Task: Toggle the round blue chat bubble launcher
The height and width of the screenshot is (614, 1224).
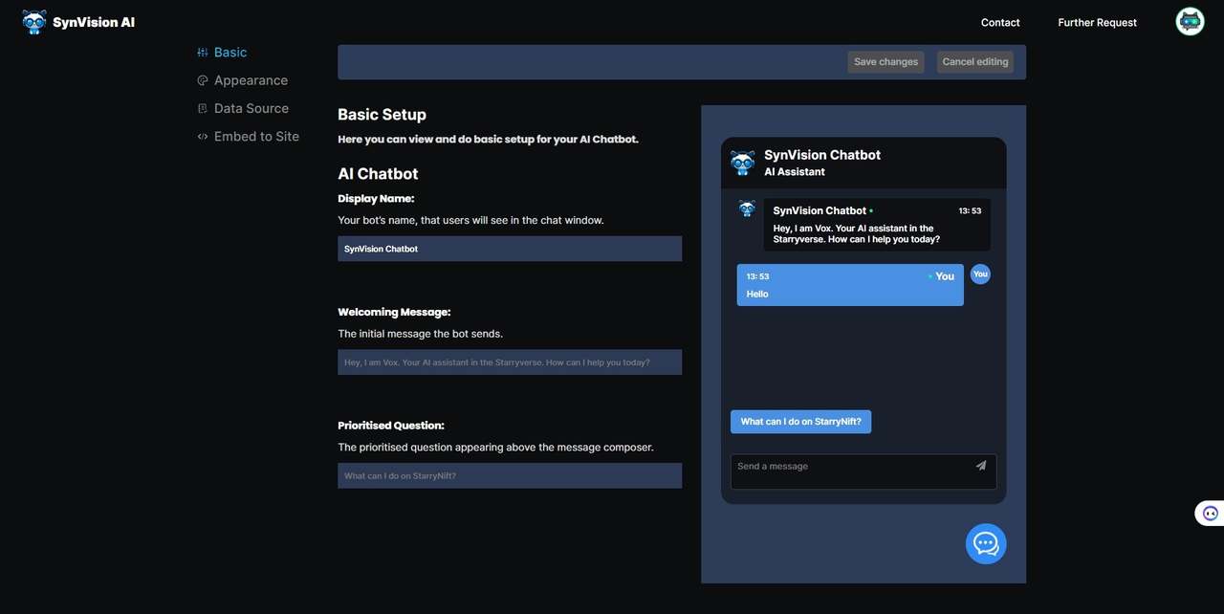Action: pyautogui.click(x=986, y=544)
